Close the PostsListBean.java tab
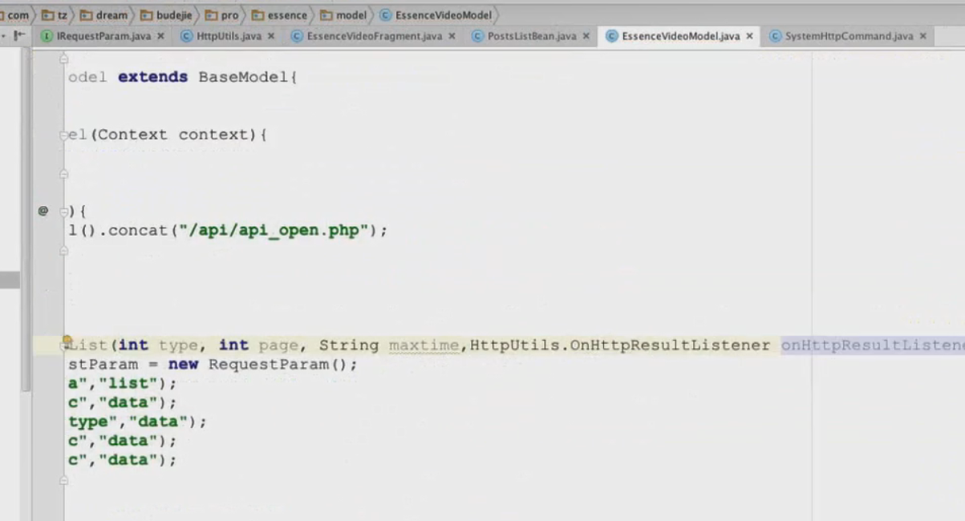965x521 pixels. click(x=586, y=36)
